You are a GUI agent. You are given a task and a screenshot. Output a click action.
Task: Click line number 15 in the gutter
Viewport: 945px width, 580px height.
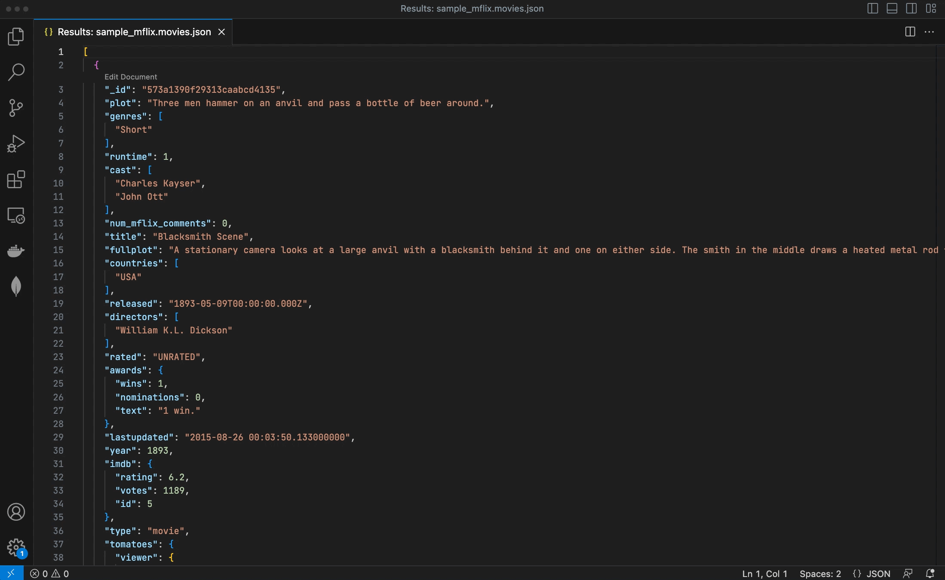point(58,250)
